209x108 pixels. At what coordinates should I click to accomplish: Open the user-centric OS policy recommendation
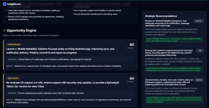[x=169, y=82]
